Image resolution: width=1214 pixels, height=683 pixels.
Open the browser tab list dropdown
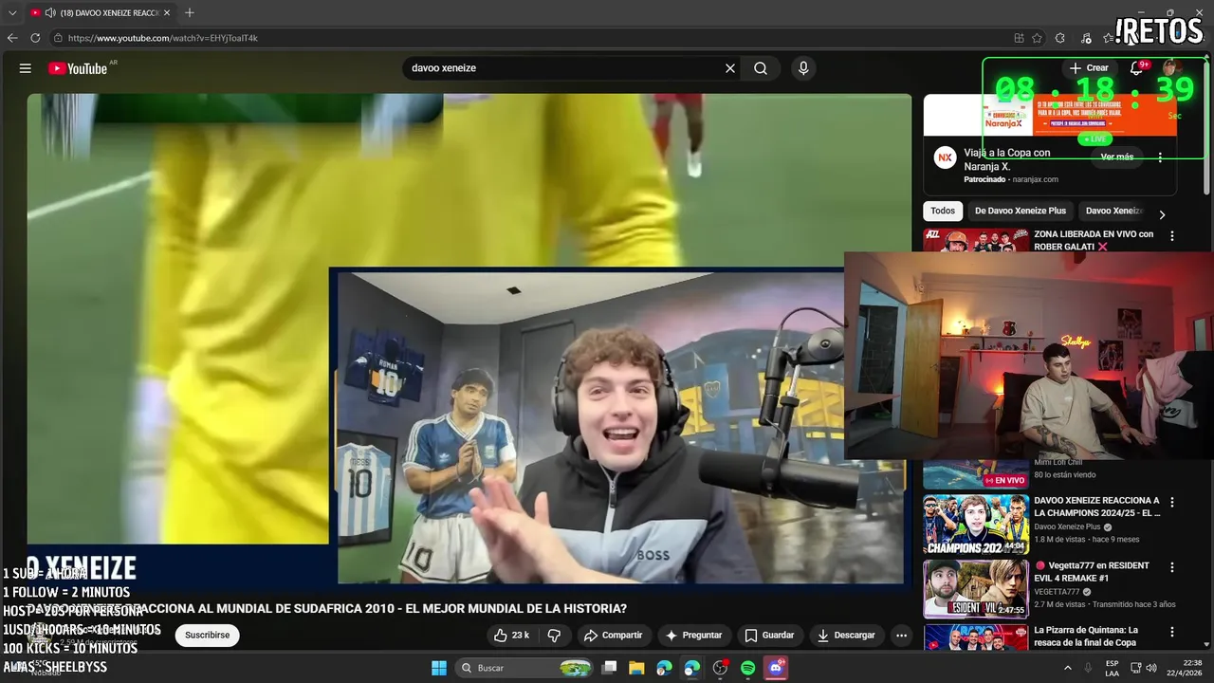pyautogui.click(x=12, y=12)
